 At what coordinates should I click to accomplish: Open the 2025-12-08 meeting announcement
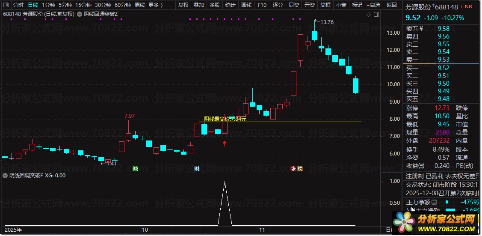click(x=443, y=193)
